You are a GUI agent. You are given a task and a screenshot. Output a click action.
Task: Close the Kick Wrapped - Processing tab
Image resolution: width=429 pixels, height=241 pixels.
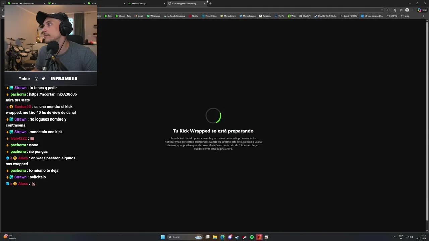(x=204, y=3)
